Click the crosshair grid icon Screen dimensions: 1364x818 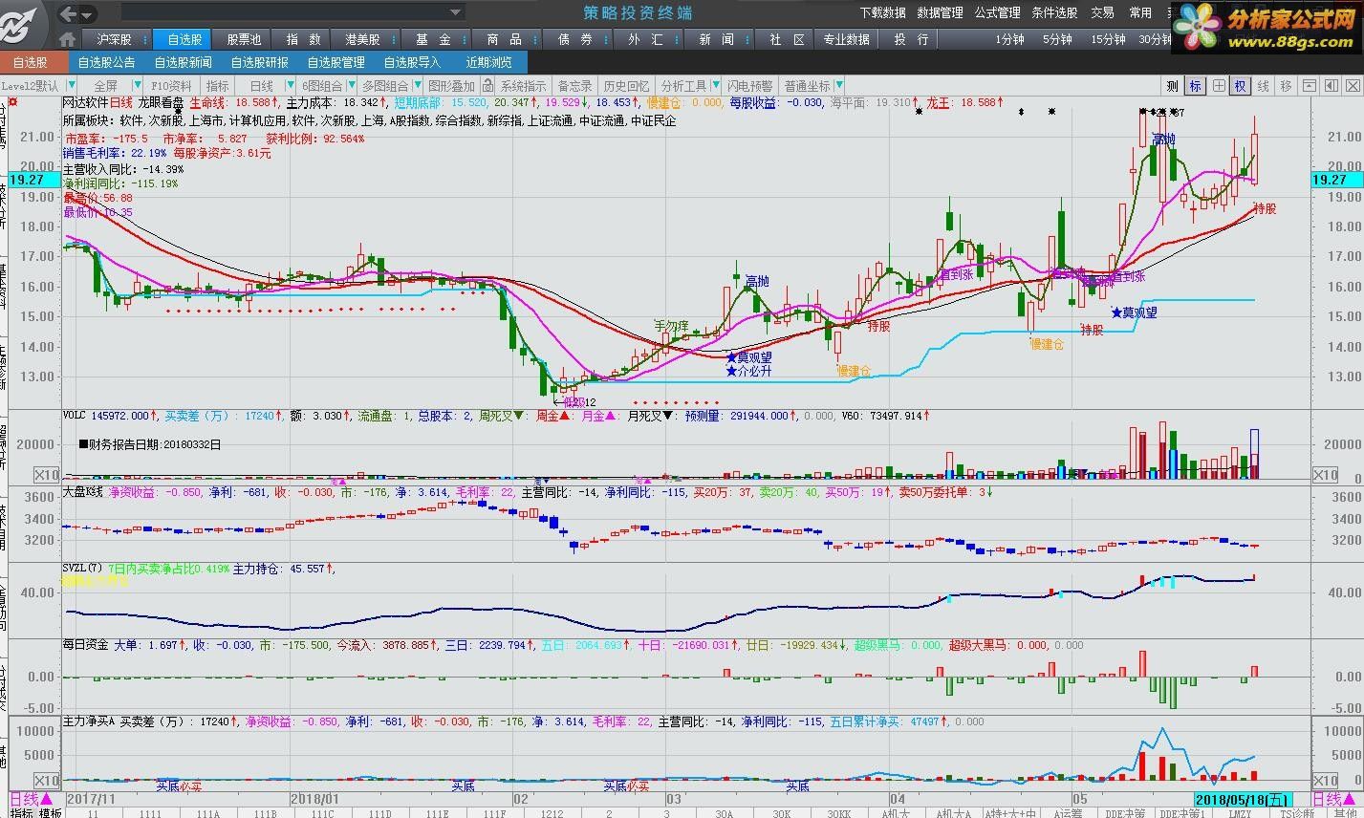(1219, 86)
